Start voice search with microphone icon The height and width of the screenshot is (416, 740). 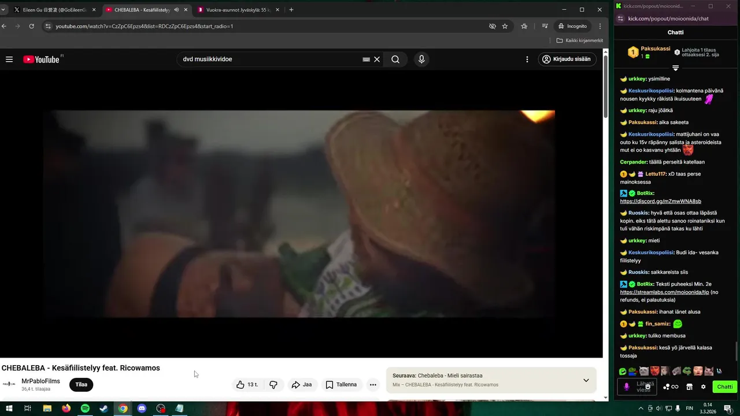(x=421, y=59)
